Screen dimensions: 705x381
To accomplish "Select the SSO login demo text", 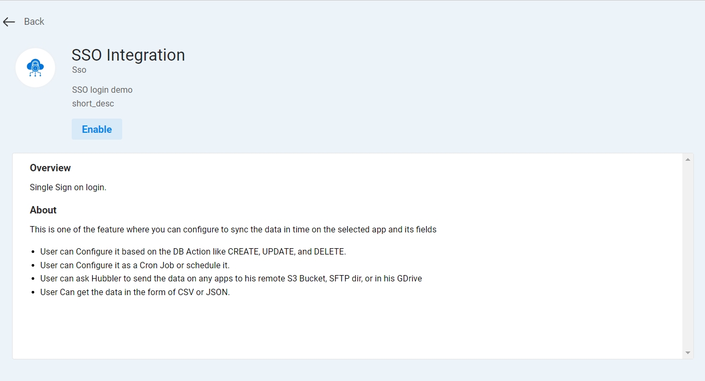I will pos(102,90).
